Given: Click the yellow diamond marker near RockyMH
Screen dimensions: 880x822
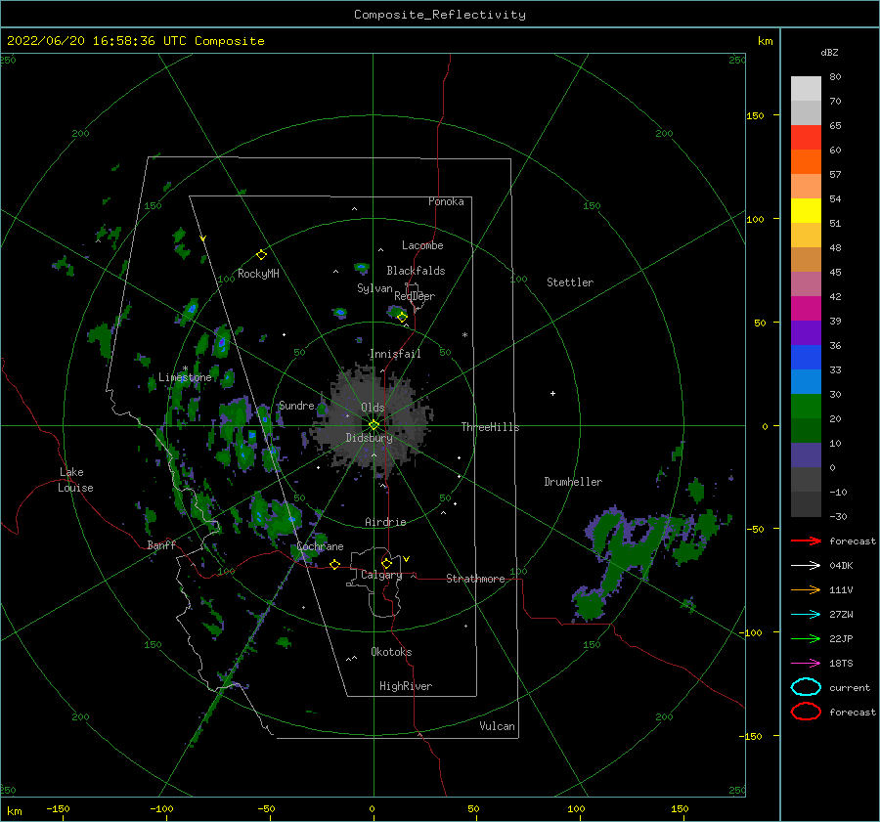Looking at the screenshot, I should pos(261,255).
